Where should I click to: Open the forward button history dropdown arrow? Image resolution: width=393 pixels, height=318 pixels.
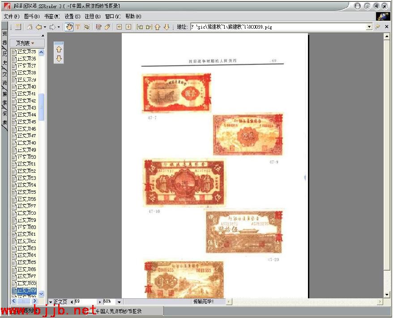point(59,27)
